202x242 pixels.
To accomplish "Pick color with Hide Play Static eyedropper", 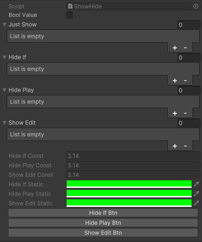I will (196, 194).
